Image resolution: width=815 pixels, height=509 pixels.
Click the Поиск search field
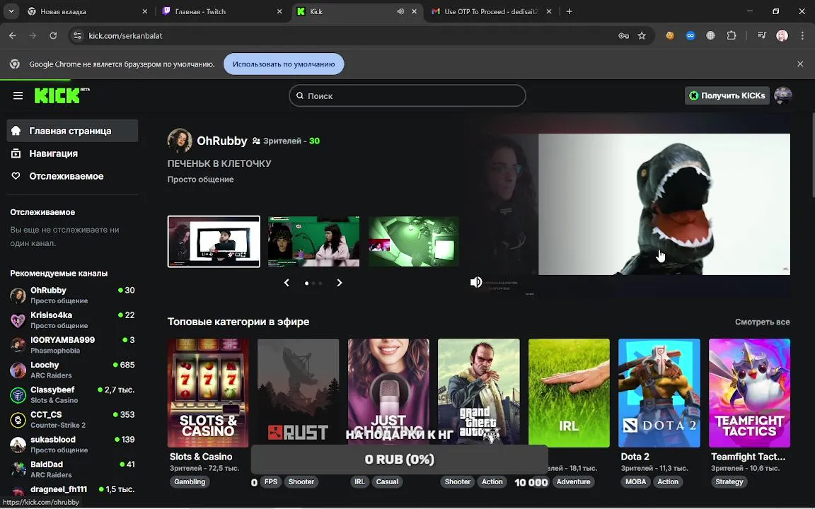pyautogui.click(x=407, y=95)
